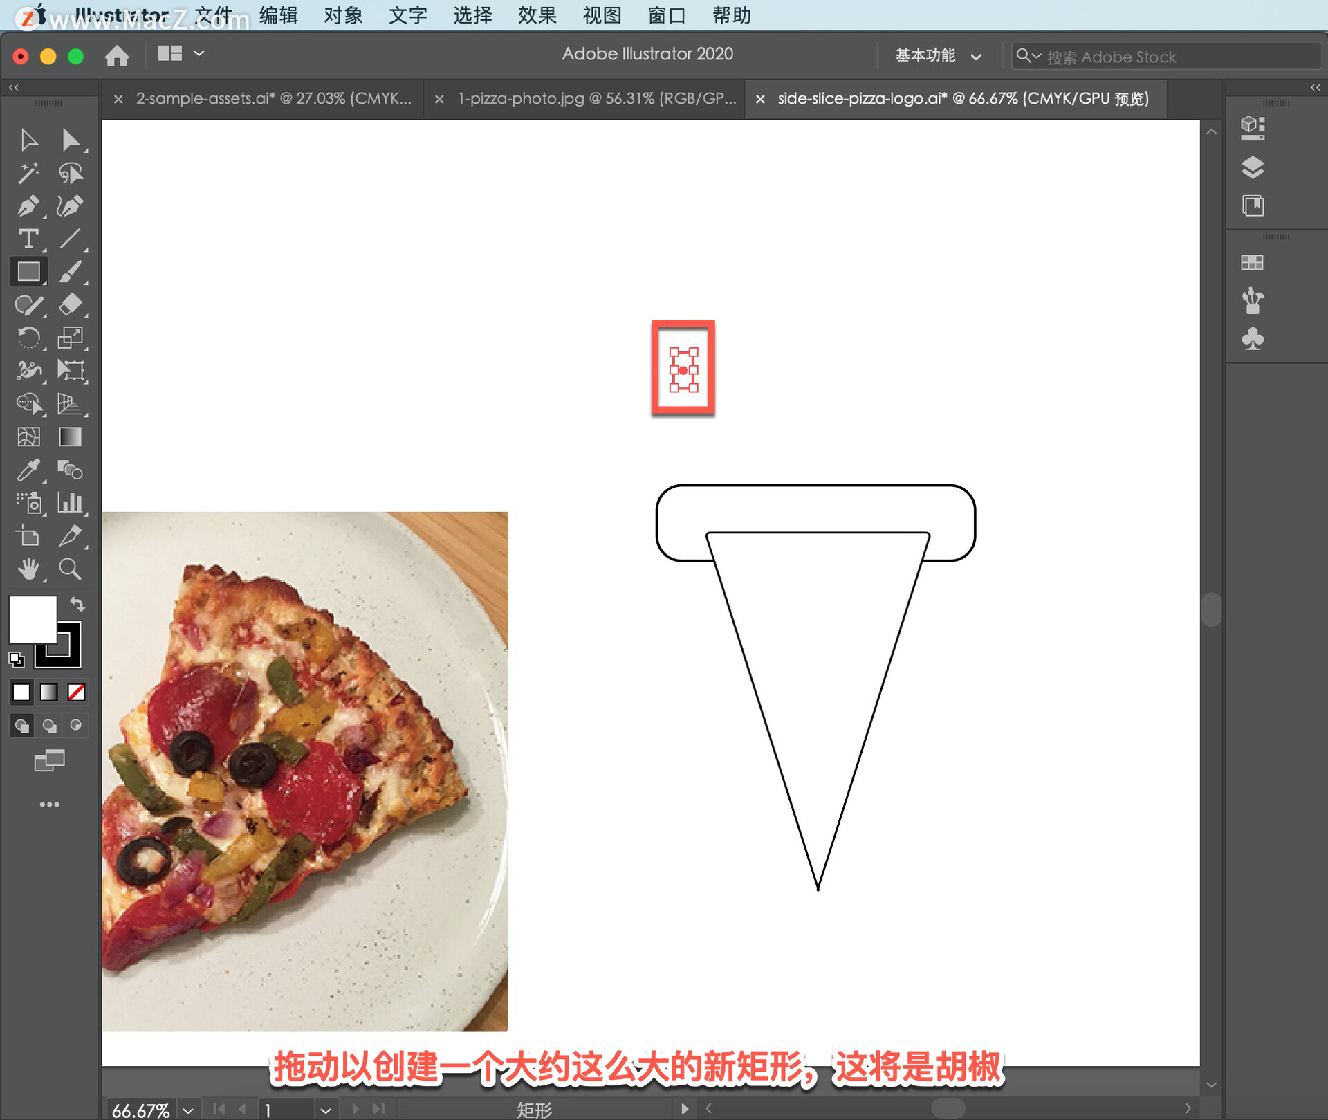
Task: Go to the Home screen
Action: pos(117,55)
